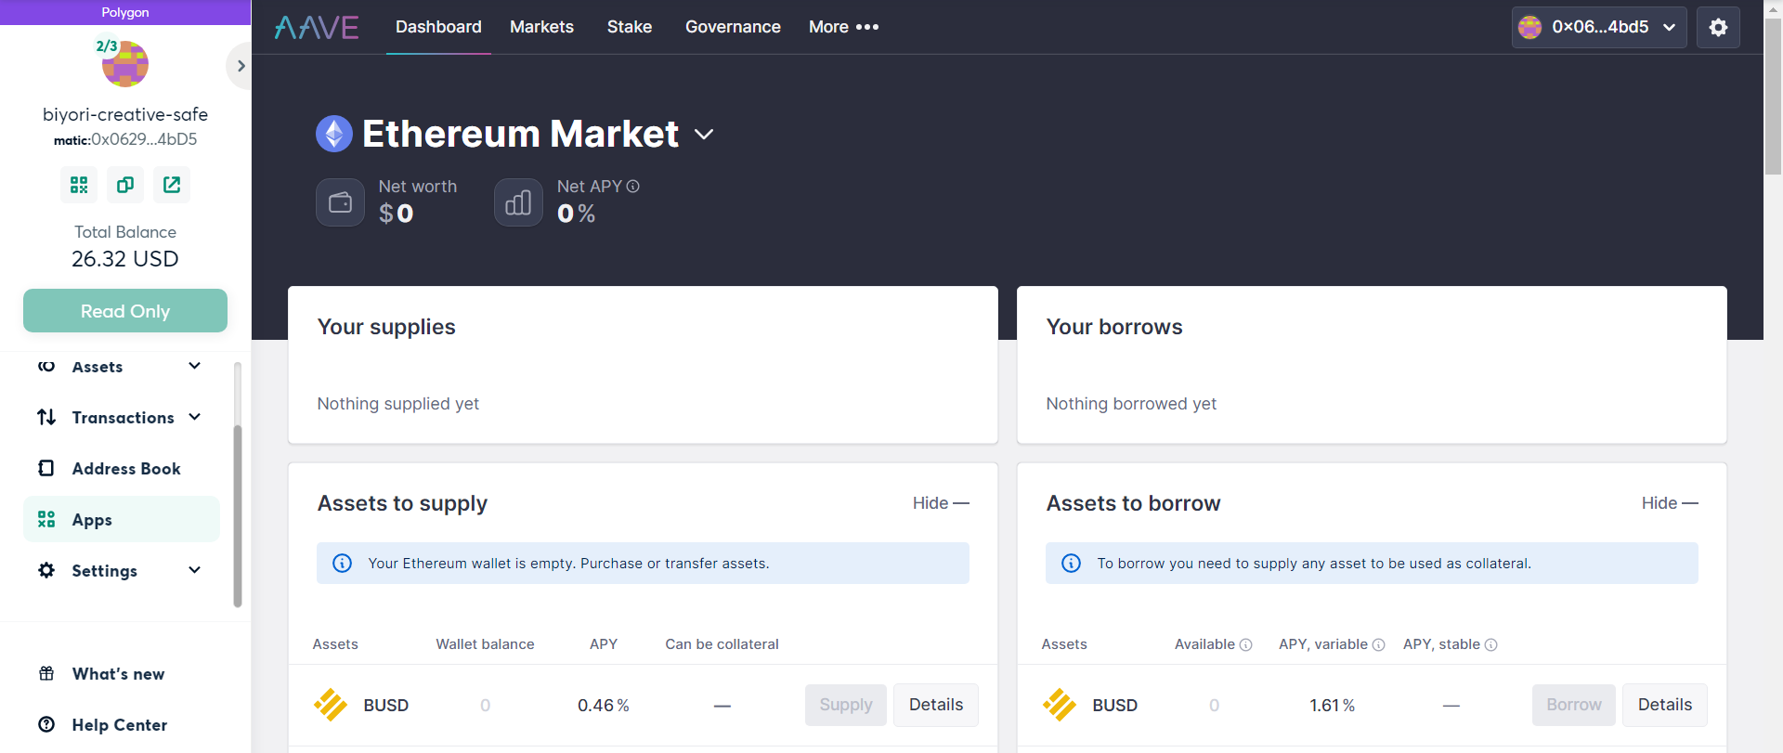Click the 0.46% supply APY value
Viewport: 1783px width, 753px height.
click(x=604, y=705)
